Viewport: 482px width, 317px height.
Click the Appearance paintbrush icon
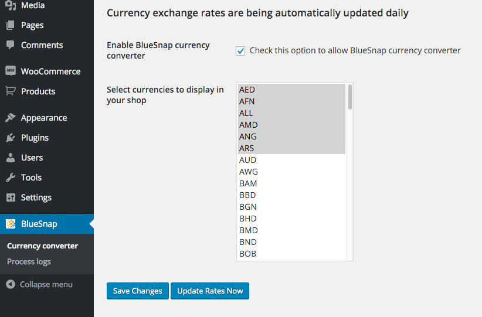(11, 118)
